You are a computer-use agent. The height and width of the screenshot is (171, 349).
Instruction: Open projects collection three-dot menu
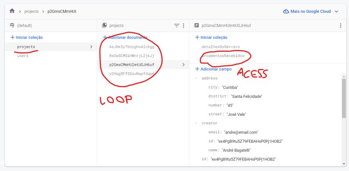click(x=183, y=26)
